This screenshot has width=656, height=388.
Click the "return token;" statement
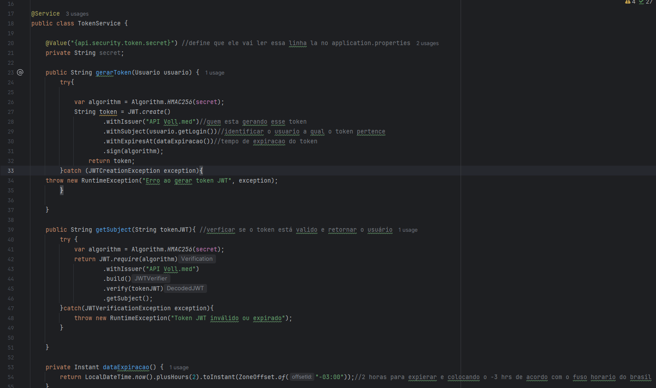[x=112, y=161]
